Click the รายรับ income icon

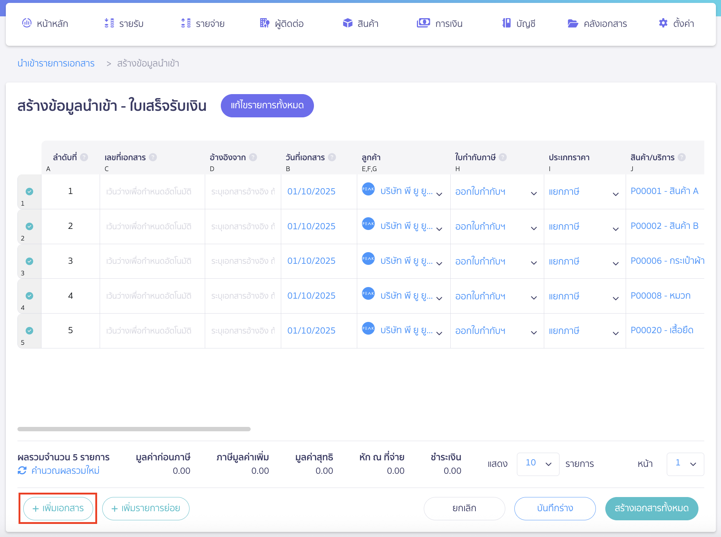click(109, 23)
